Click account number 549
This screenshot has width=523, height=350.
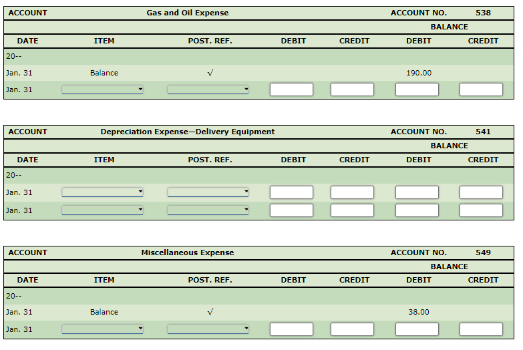(484, 252)
